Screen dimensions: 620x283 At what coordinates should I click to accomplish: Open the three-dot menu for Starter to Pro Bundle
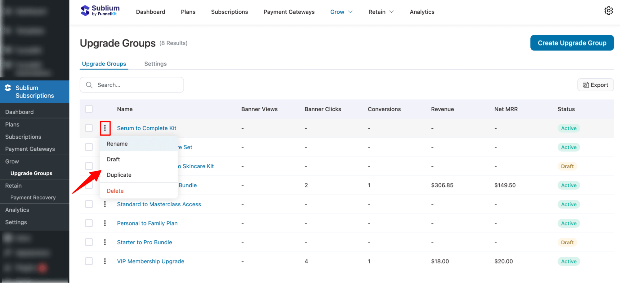coord(105,242)
